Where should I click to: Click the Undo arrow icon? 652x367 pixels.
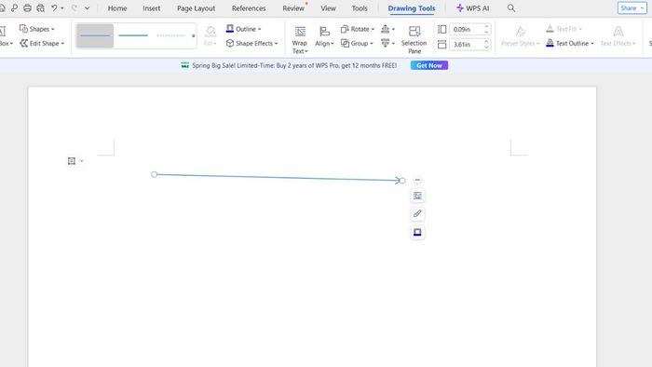[54, 7]
